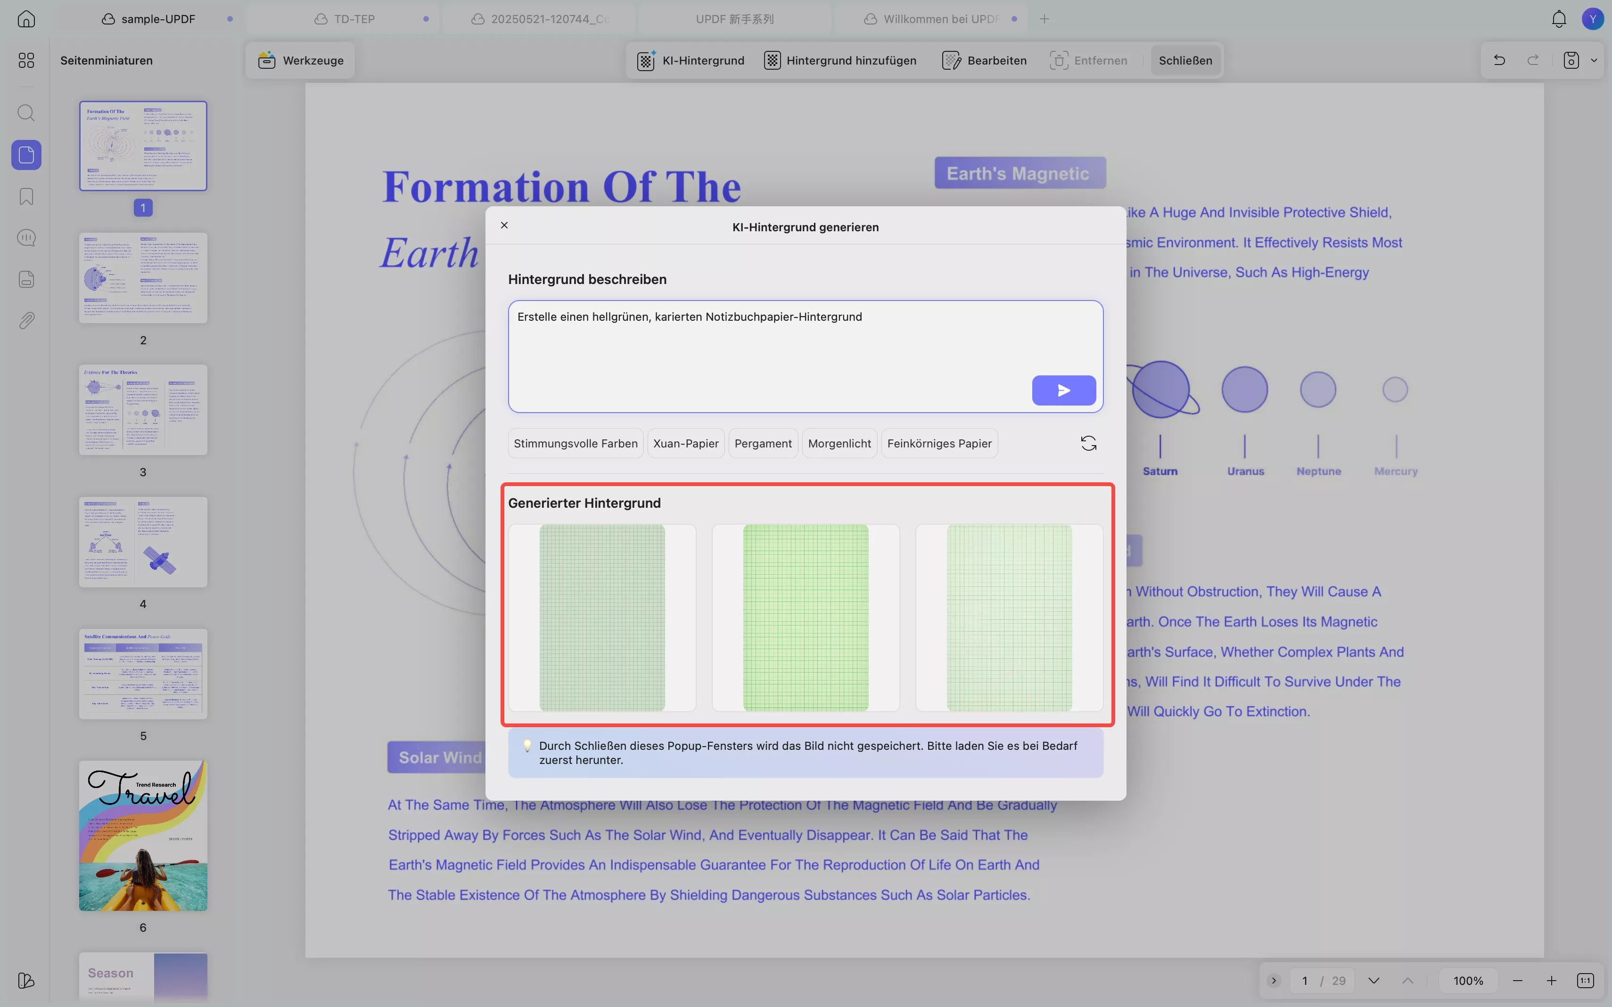1612x1007 pixels.
Task: Choose the middle bright green grid background
Action: (x=805, y=617)
